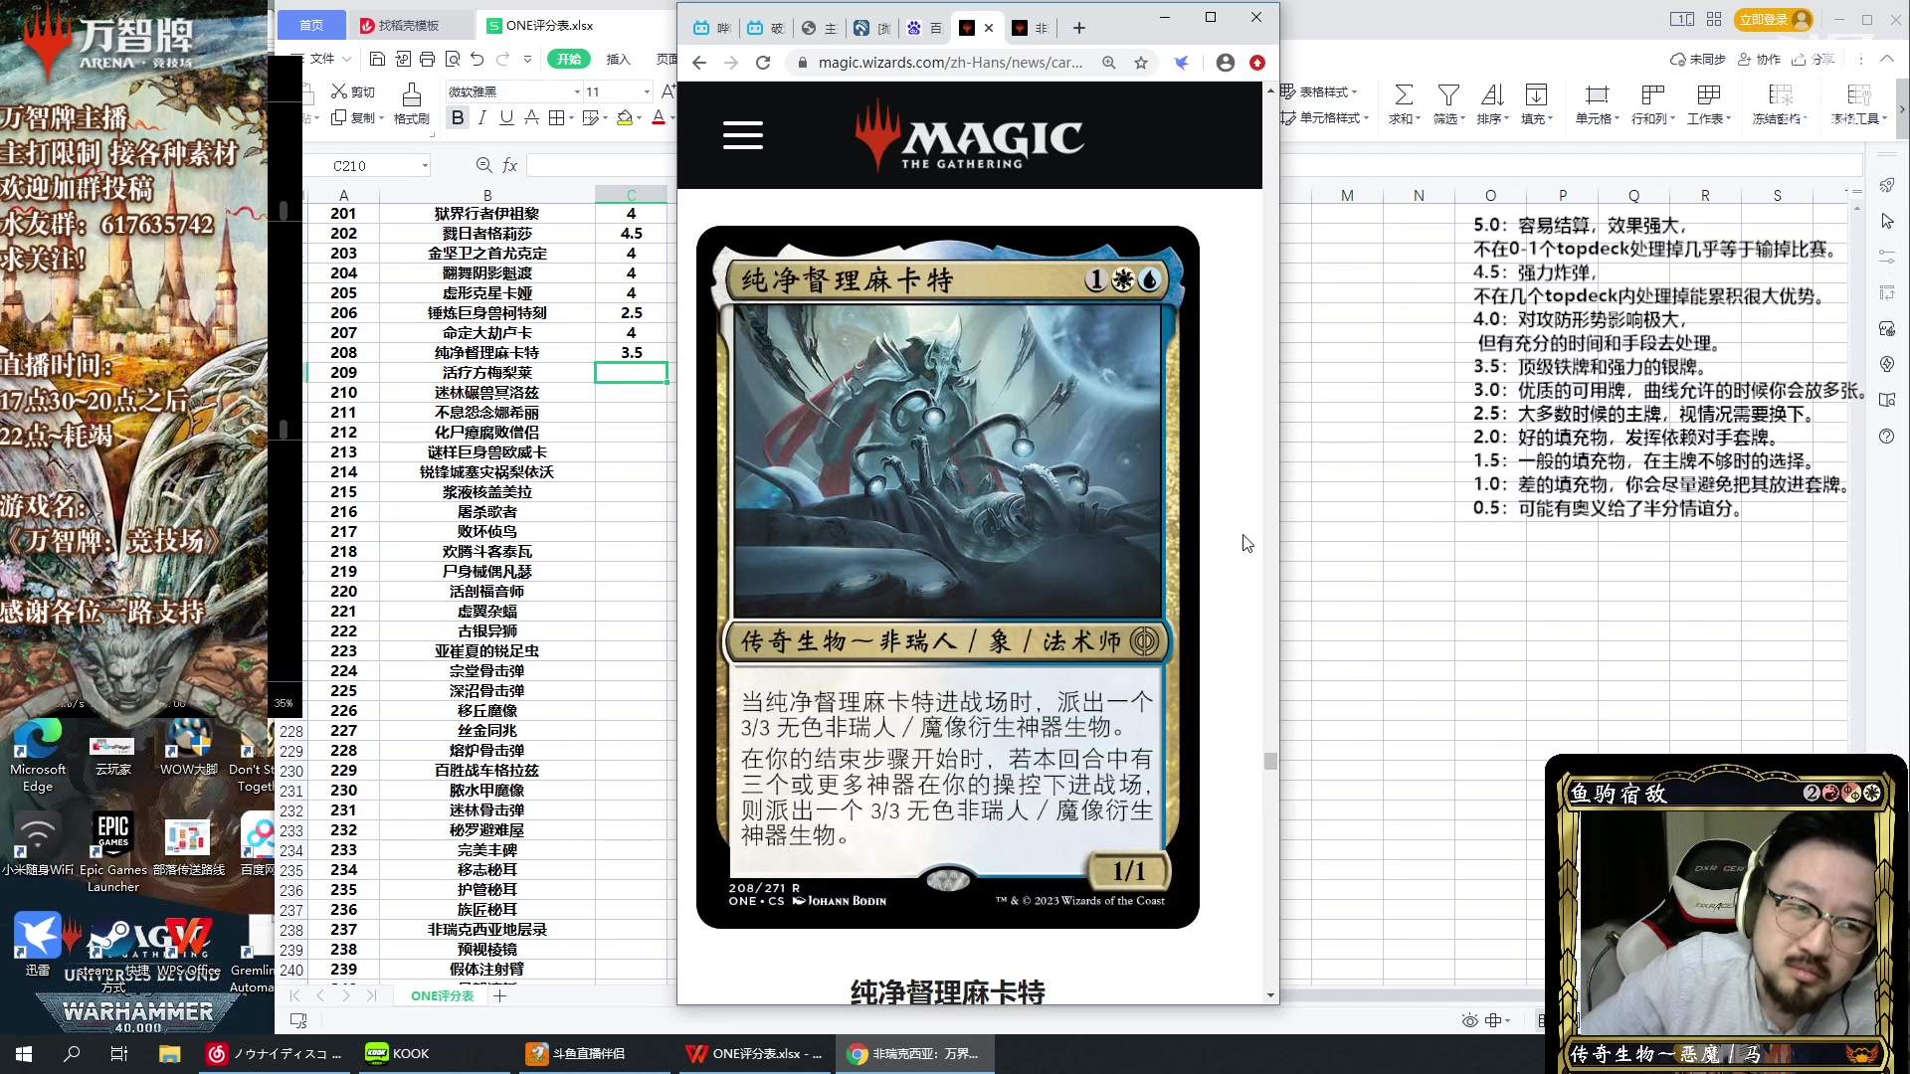Expand the Name Box C210 dropdown
The height and width of the screenshot is (1074, 1910).
(425, 166)
